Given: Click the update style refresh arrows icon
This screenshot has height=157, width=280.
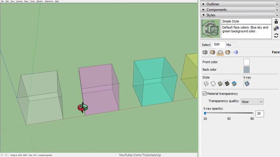Looking at the screenshot, I should tap(276, 35).
